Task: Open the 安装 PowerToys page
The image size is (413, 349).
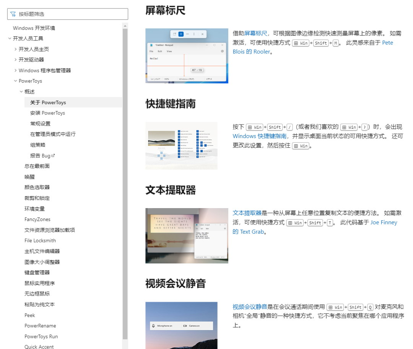Action: point(47,113)
